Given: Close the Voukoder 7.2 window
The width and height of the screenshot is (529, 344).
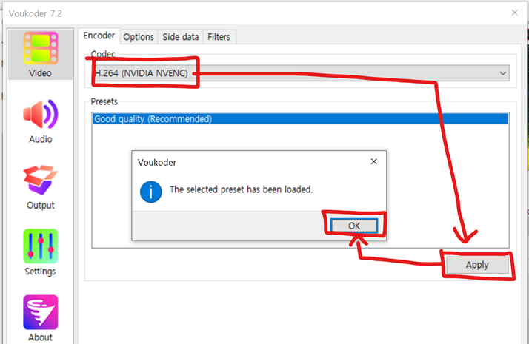Looking at the screenshot, I should pos(514,13).
